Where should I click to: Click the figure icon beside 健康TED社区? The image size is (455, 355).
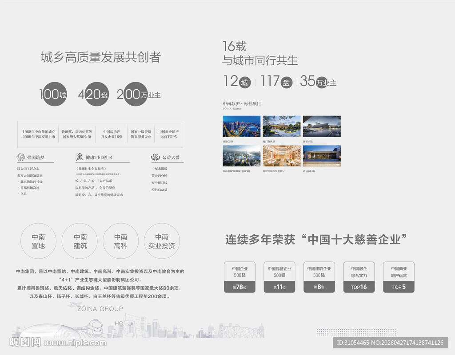point(80,157)
